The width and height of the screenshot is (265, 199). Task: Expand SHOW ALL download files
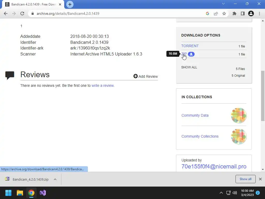coord(189,67)
